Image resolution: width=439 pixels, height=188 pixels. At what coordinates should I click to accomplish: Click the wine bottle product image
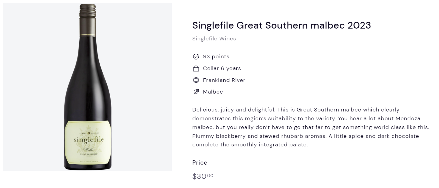[x=87, y=87]
